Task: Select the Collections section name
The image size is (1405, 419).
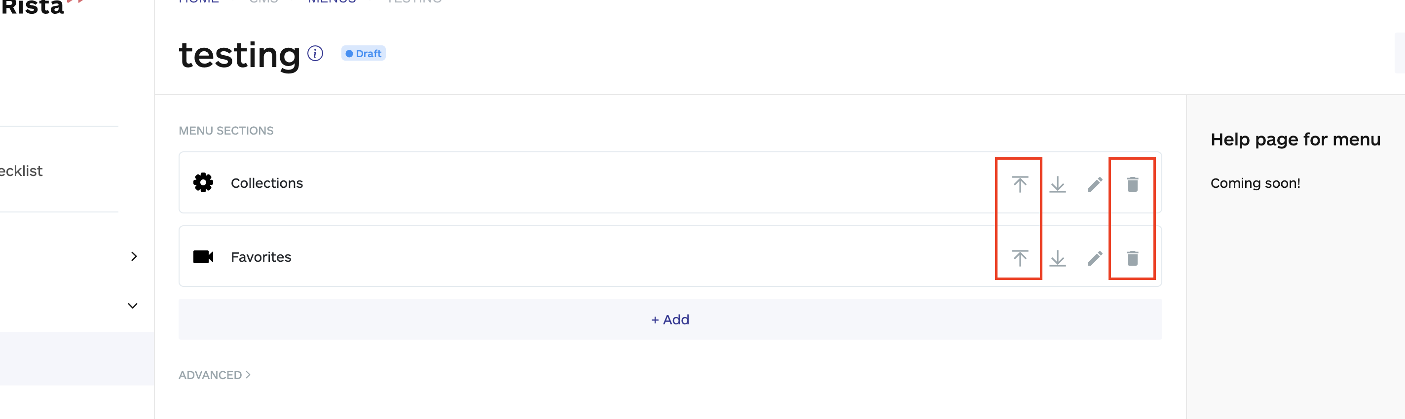Action: [267, 183]
